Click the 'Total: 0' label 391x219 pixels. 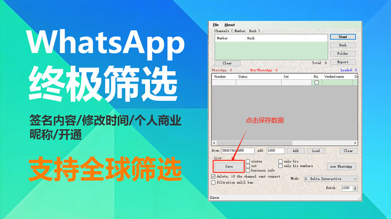[319, 63]
